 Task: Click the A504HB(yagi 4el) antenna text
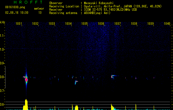coord(97,13)
